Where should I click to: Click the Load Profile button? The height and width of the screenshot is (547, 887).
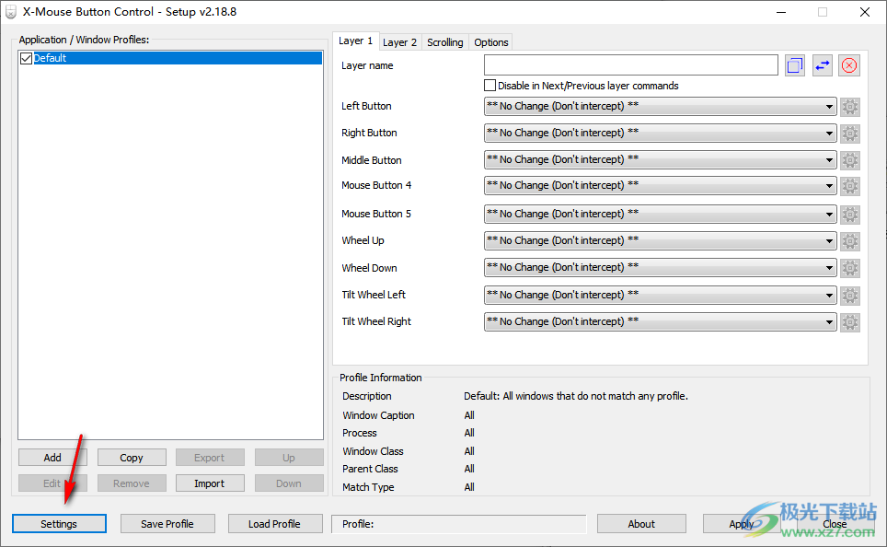point(275,524)
